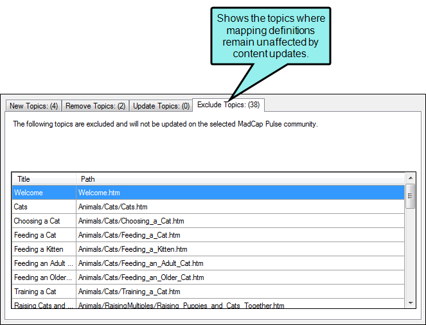Choose the Choosing a Cat row
The height and width of the screenshot is (325, 426).
tap(37, 221)
